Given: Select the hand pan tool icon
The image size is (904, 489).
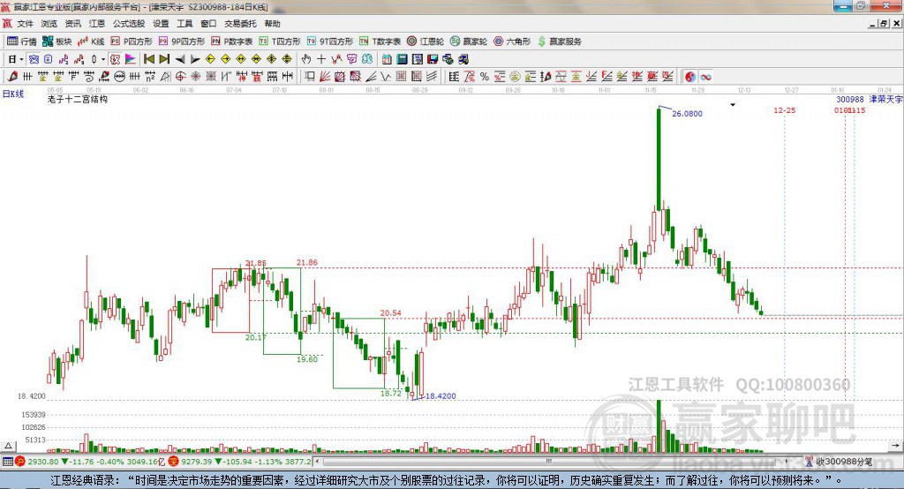Looking at the screenshot, I should click(x=306, y=59).
